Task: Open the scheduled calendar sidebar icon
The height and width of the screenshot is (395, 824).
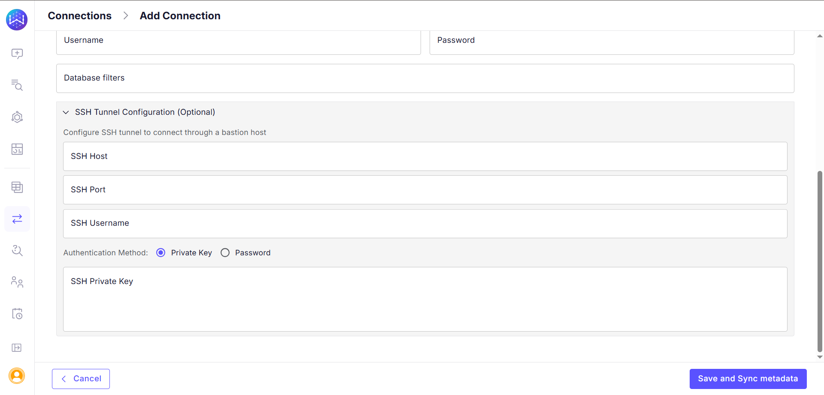Action: coord(17,314)
